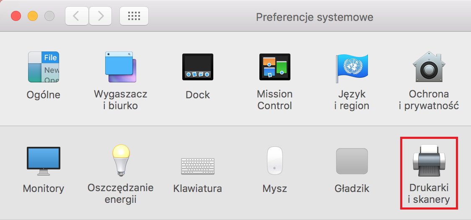
Task: Open highlighted Drukarki i skanery pane
Action: coord(429,173)
